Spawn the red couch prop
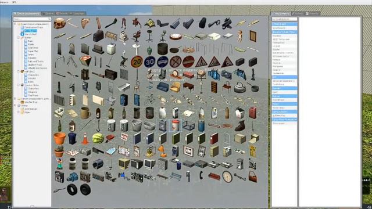372x209 pixels. click(x=214, y=176)
